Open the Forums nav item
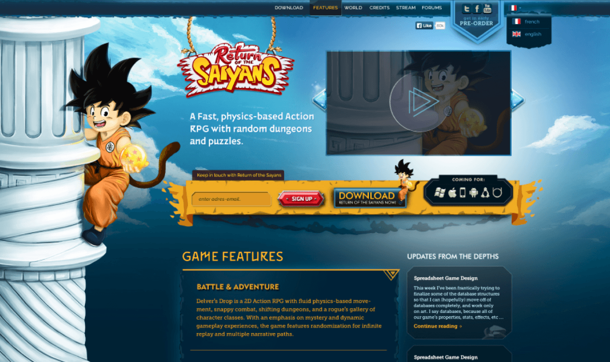This screenshot has width=610, height=362. point(432,8)
